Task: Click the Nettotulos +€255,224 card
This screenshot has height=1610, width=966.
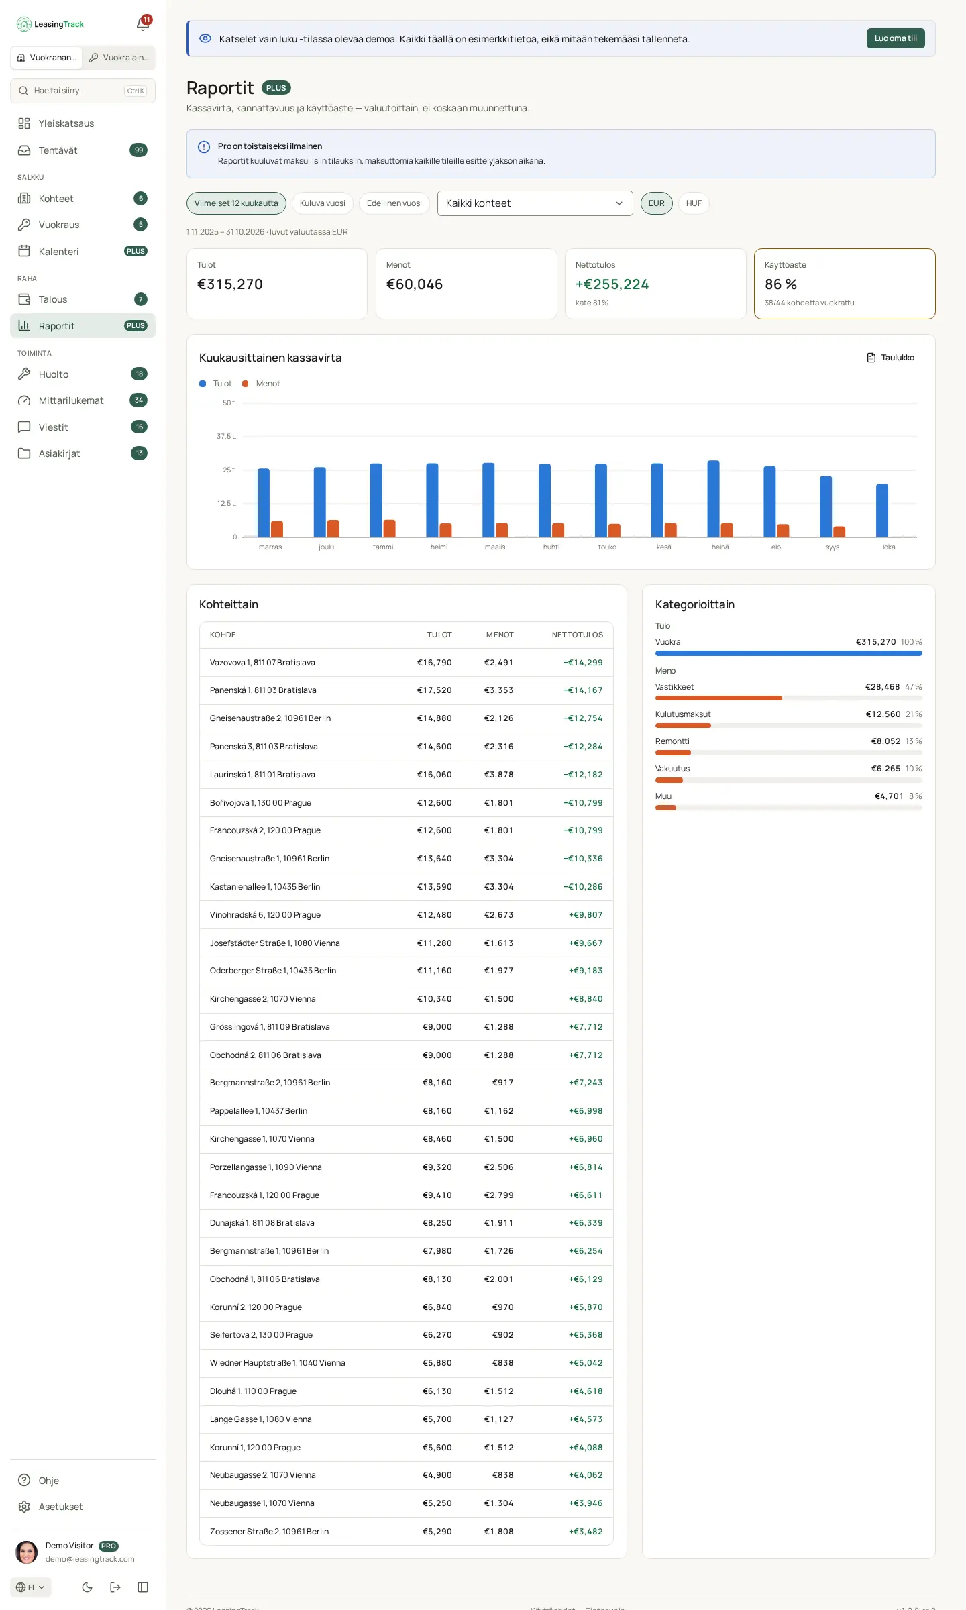Action: click(x=655, y=284)
